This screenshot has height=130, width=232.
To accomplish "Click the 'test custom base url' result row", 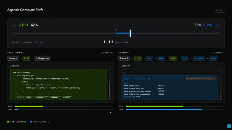I will [x=144, y=88].
